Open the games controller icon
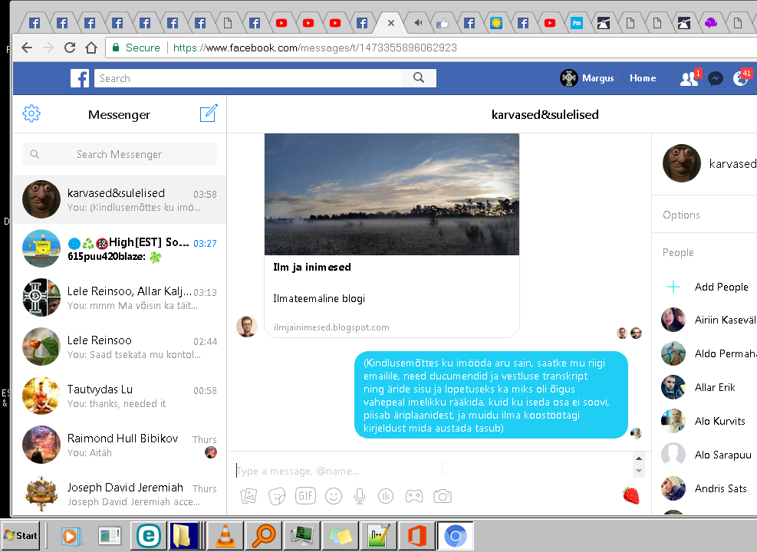757x552 pixels. click(413, 496)
